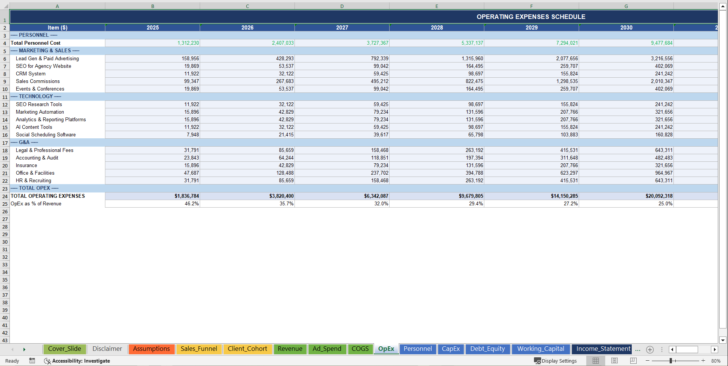Switch to Page Layout view icon
Screen dimensions: 728x366
[x=614, y=361]
